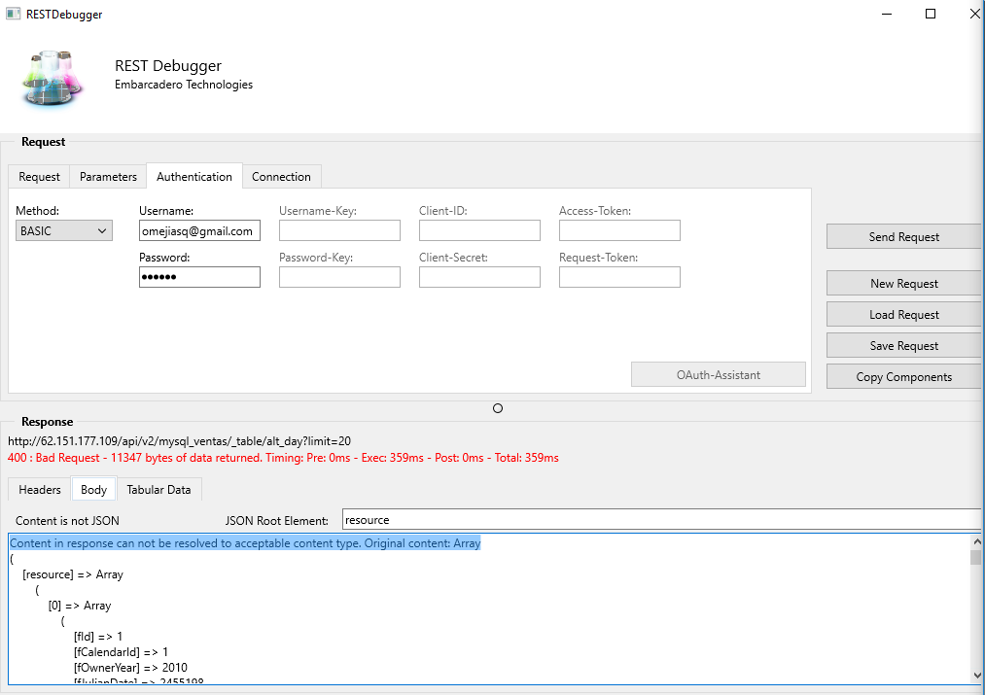Image resolution: width=985 pixels, height=695 pixels.
Task: Click the RESTDebugger title bar app icon
Action: coord(14,14)
